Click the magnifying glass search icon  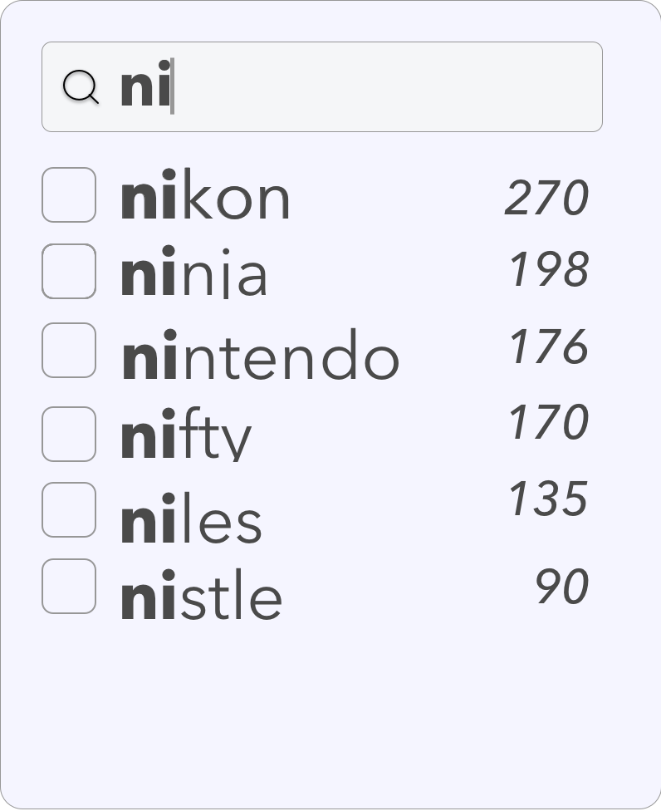pos(81,87)
